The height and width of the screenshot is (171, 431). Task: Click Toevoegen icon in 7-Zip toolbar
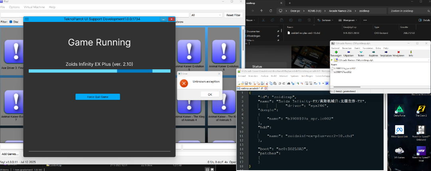[x=336, y=52]
